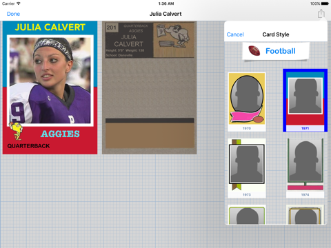Open the share icon
Screen dimensions: 331x248
coord(321,14)
